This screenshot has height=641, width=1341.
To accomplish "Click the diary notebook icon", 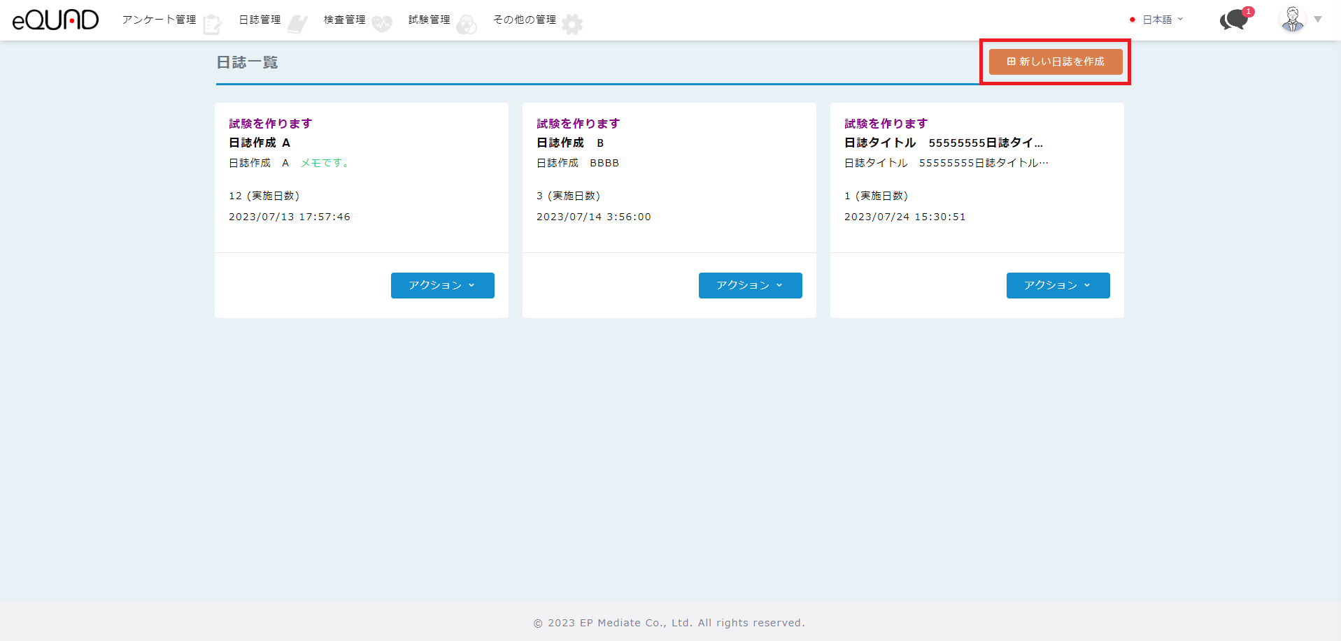I will click(297, 24).
